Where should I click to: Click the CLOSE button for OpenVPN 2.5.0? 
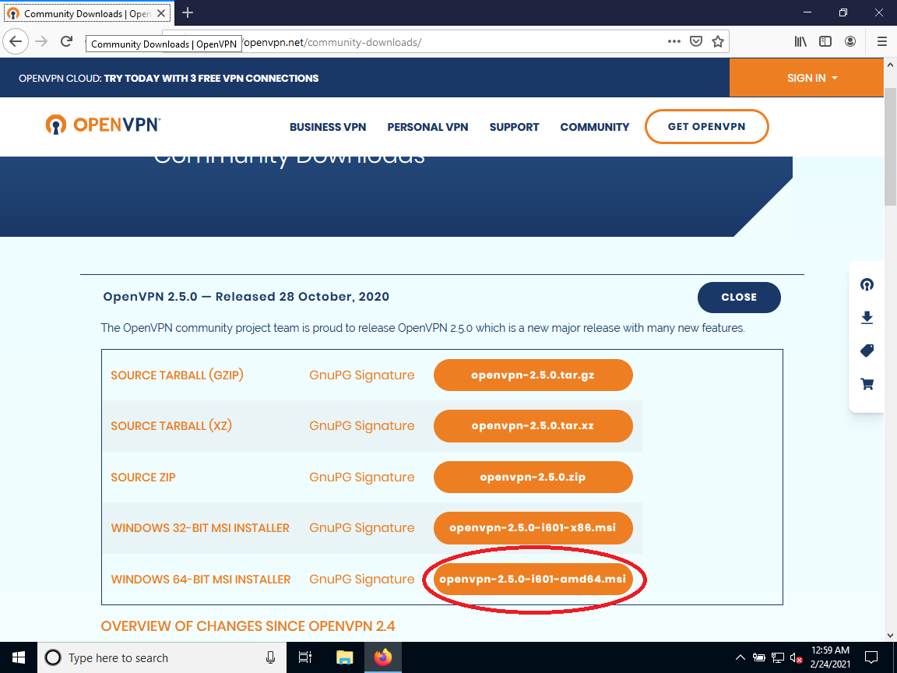(739, 297)
